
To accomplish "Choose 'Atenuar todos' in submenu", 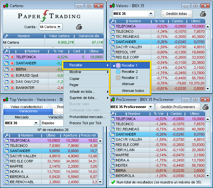I will click(130, 91).
